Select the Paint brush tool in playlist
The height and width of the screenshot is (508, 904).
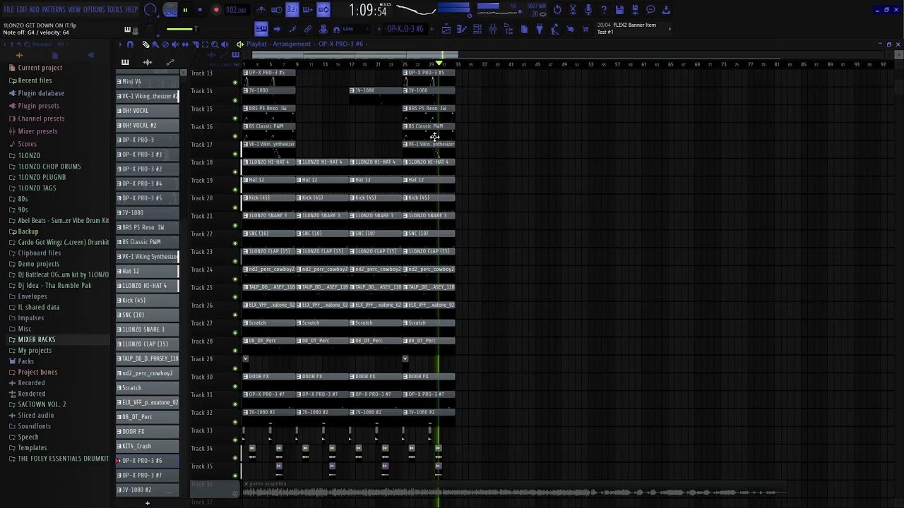click(x=155, y=44)
